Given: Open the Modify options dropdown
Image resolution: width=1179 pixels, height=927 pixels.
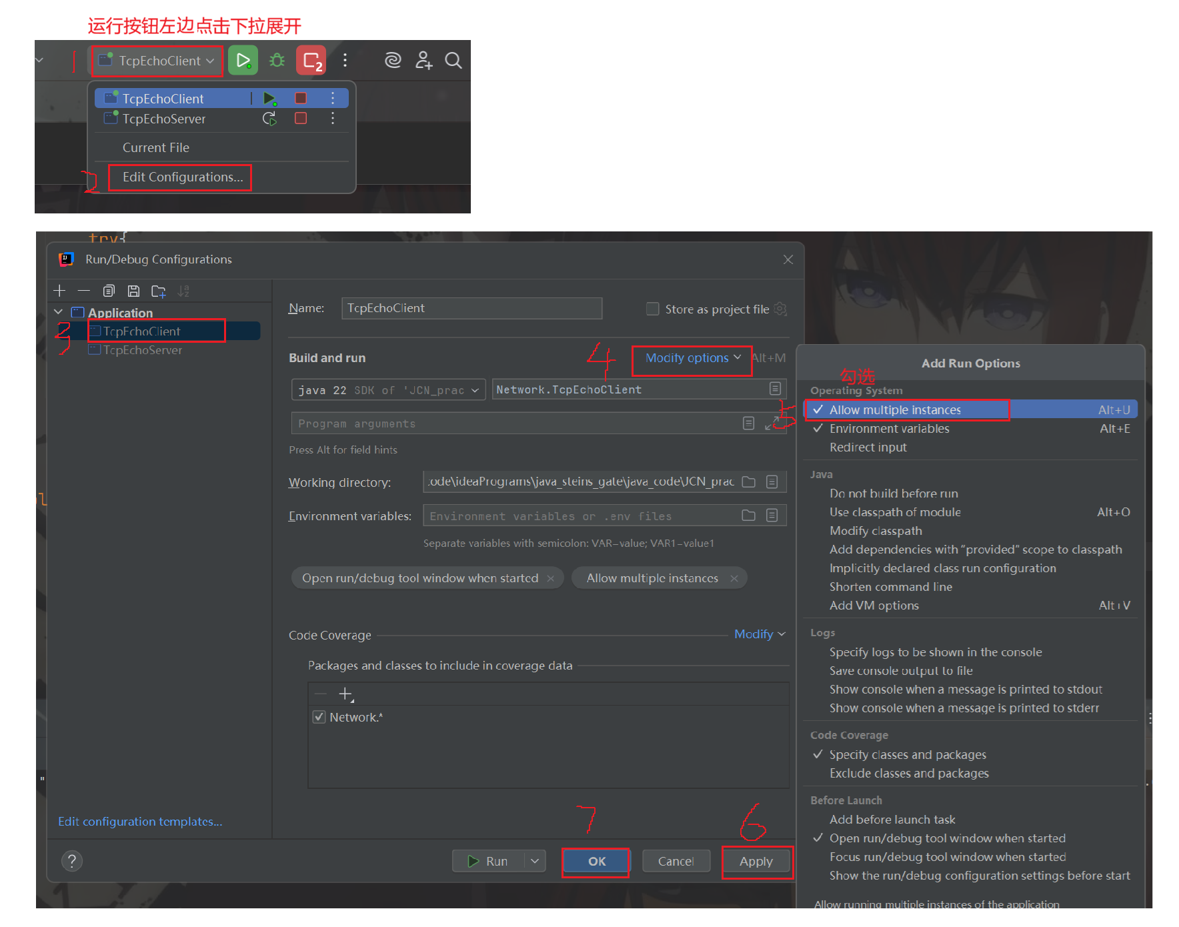Looking at the screenshot, I should click(693, 358).
